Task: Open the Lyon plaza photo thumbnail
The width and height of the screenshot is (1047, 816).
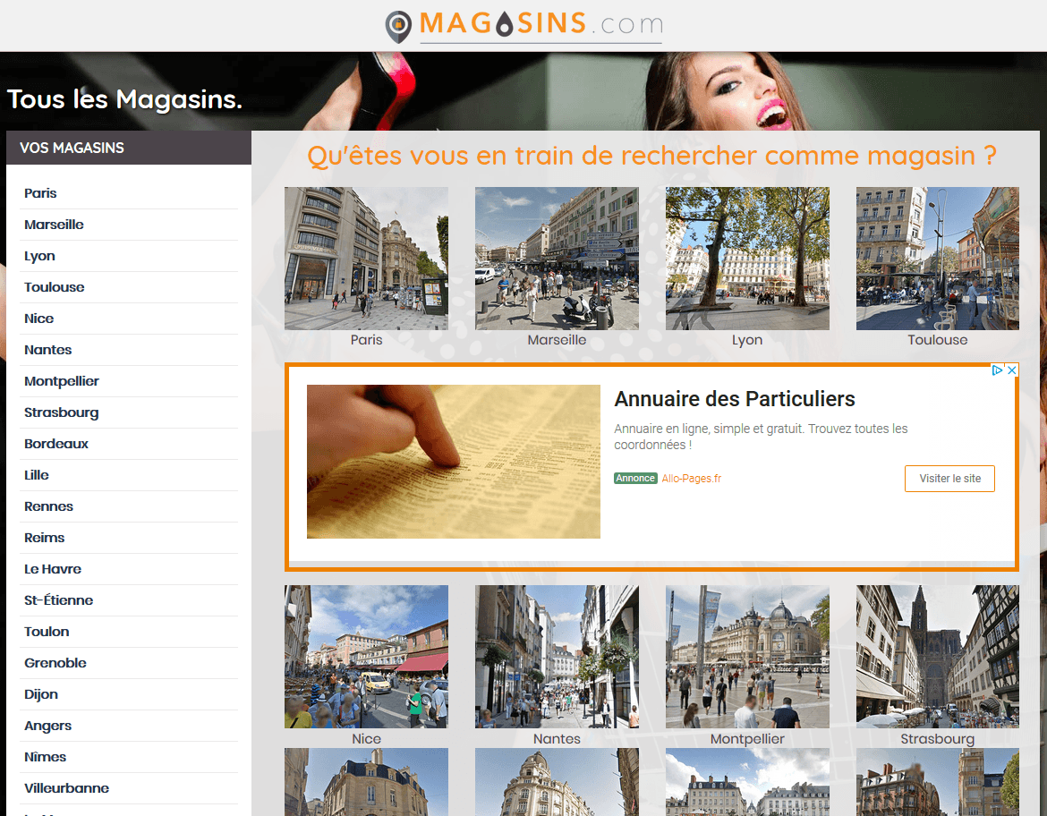Action: [747, 259]
